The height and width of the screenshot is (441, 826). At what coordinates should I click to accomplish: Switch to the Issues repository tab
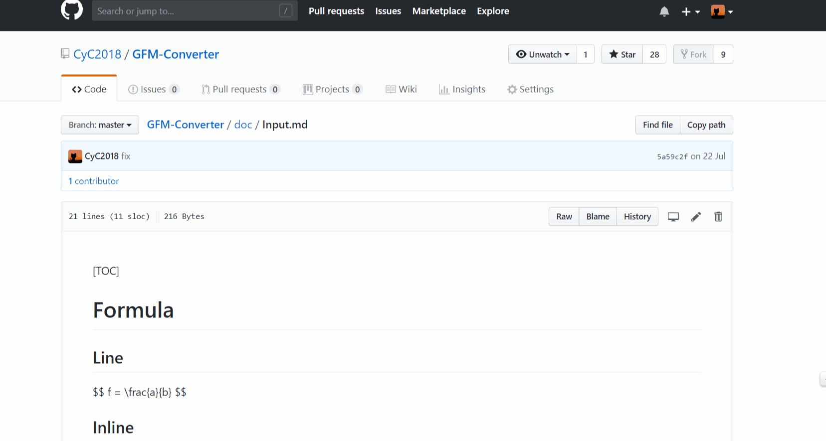click(154, 89)
